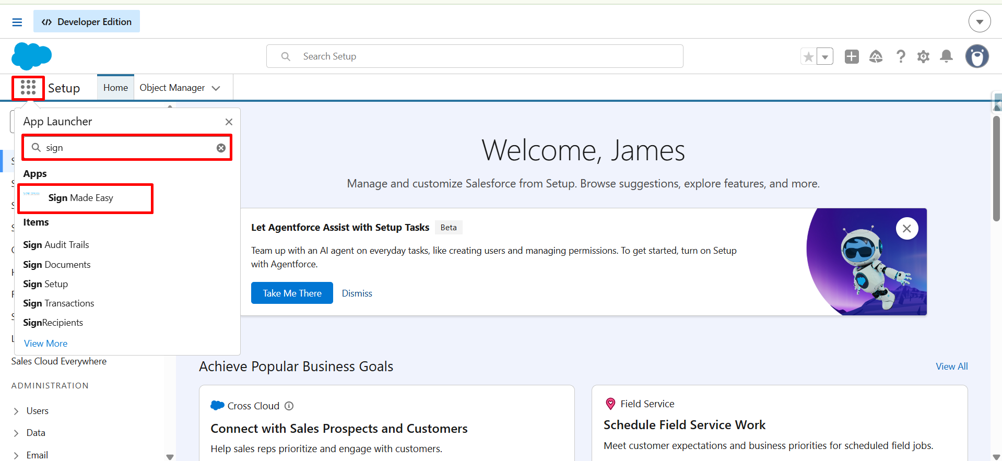Click the favorites star icon
Screen dimensions: 1002x461
(x=808, y=56)
